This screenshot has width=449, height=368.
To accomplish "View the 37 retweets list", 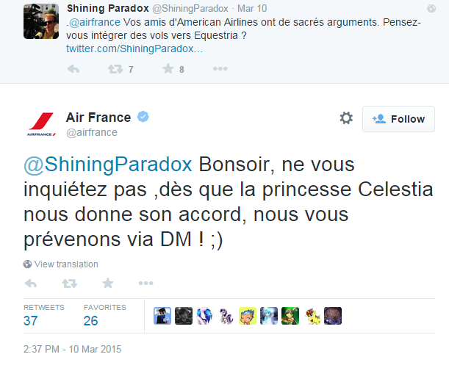I will [x=31, y=320].
